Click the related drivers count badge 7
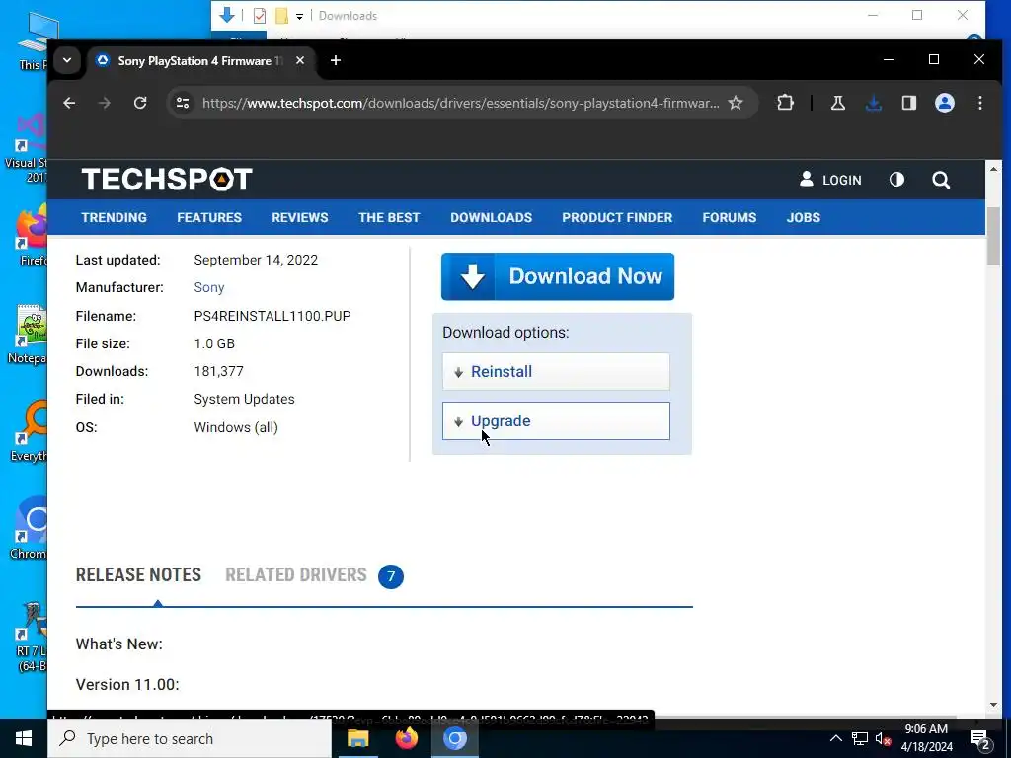The image size is (1011, 758). point(391,576)
